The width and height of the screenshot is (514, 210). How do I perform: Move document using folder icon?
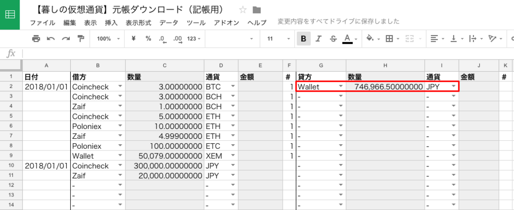256,10
